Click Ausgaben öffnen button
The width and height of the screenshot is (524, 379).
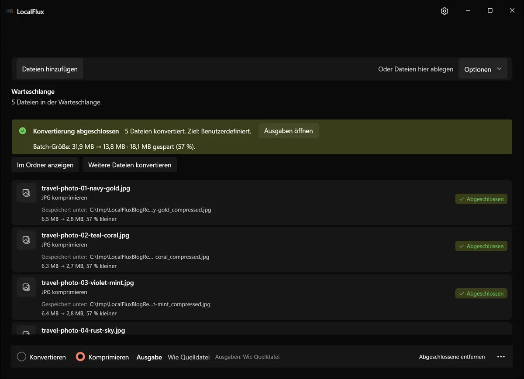point(289,131)
